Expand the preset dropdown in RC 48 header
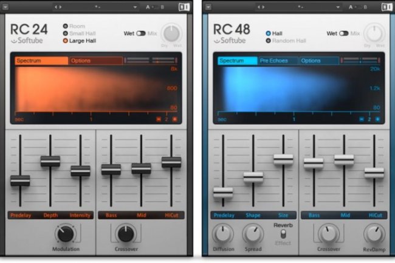 click(x=338, y=7)
